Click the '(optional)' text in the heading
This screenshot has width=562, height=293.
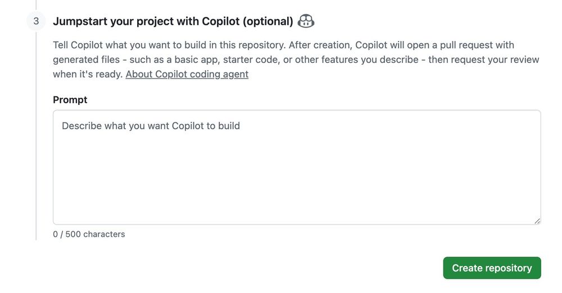click(268, 21)
